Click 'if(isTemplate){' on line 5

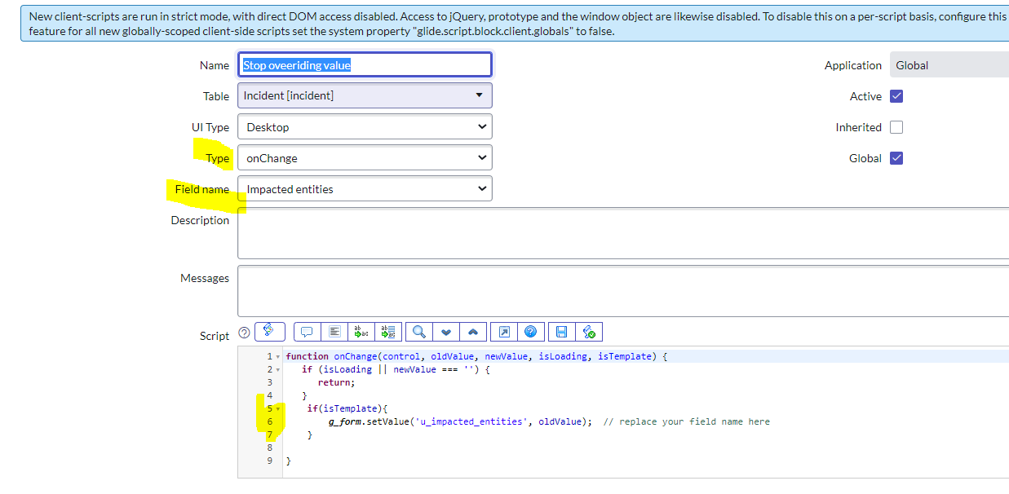point(347,408)
